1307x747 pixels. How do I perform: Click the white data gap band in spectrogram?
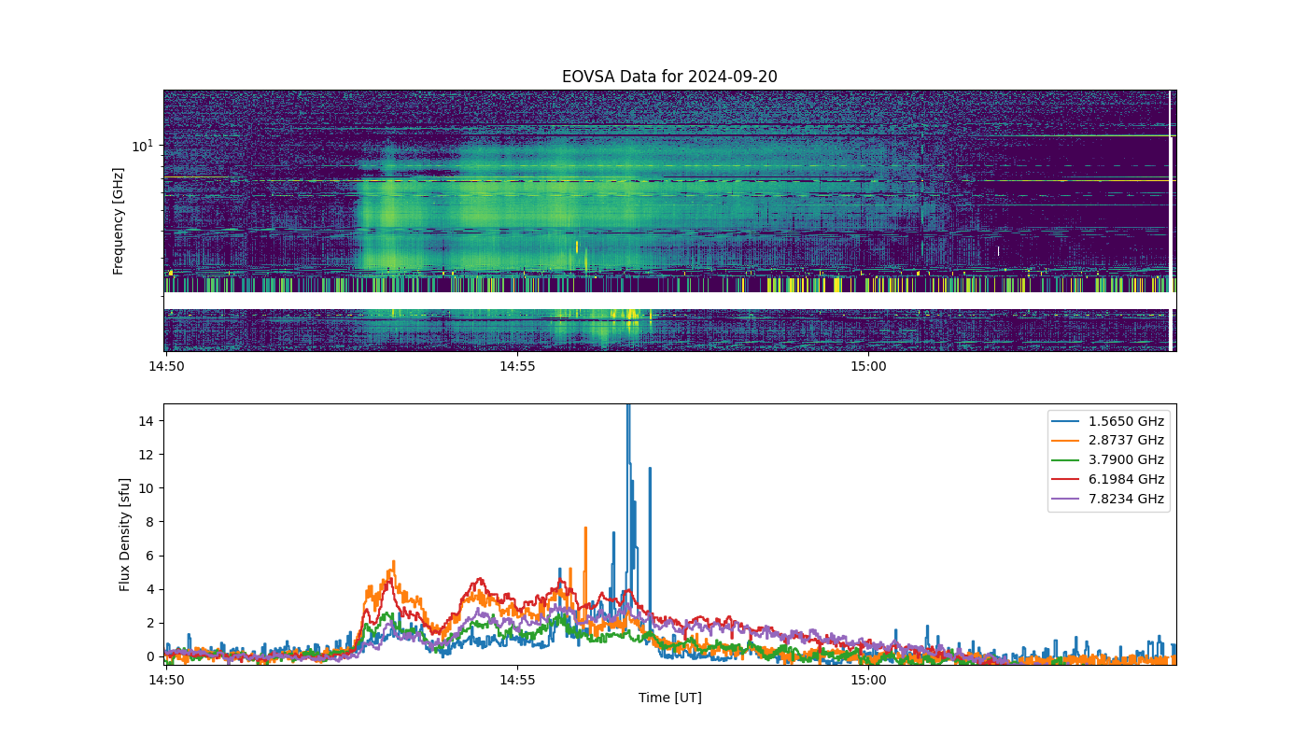669,301
